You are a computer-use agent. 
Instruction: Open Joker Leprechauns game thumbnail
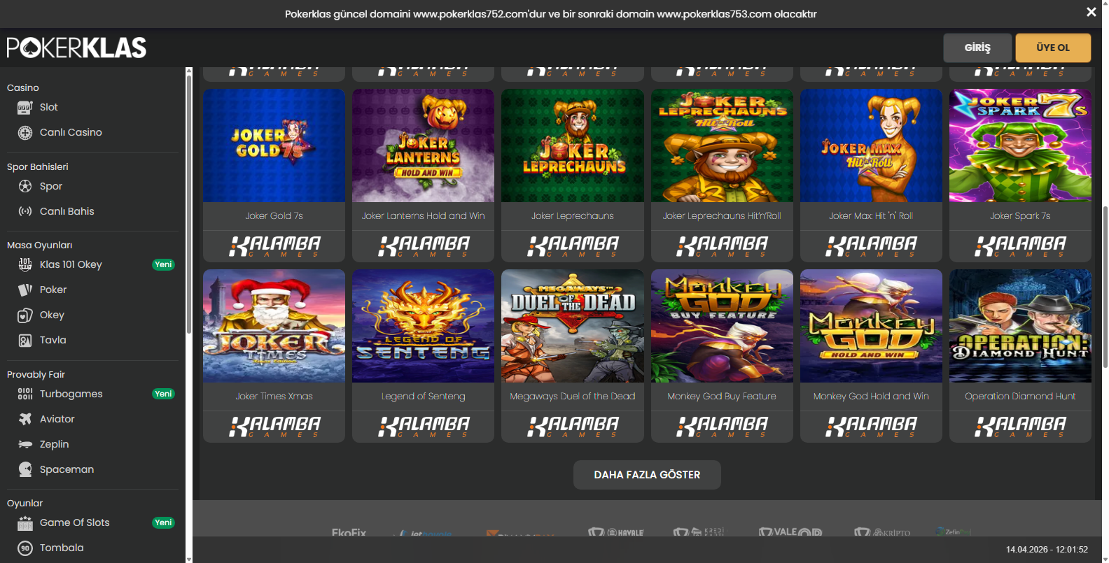(x=573, y=145)
